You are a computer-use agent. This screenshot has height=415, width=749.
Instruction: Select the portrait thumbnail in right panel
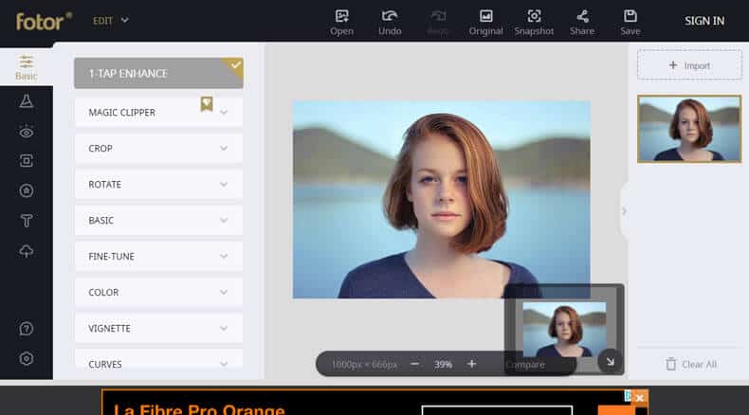(x=689, y=129)
